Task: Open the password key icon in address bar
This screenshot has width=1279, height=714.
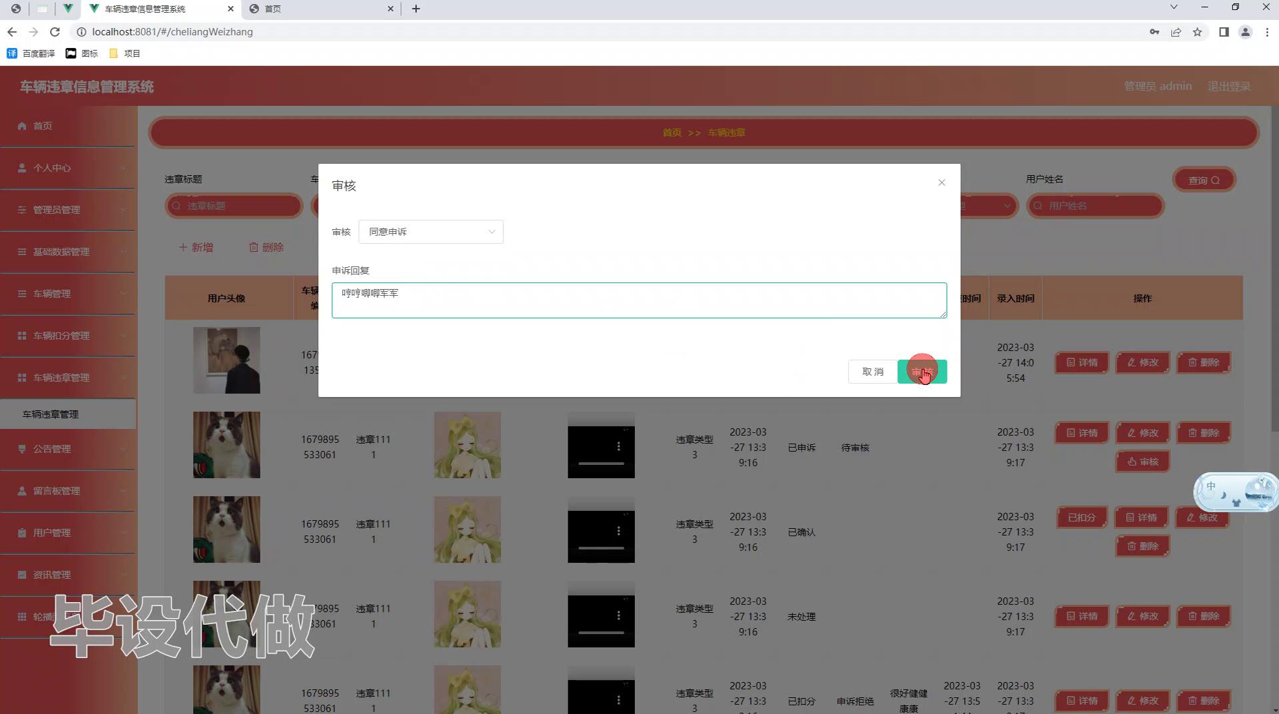Action: pyautogui.click(x=1154, y=32)
